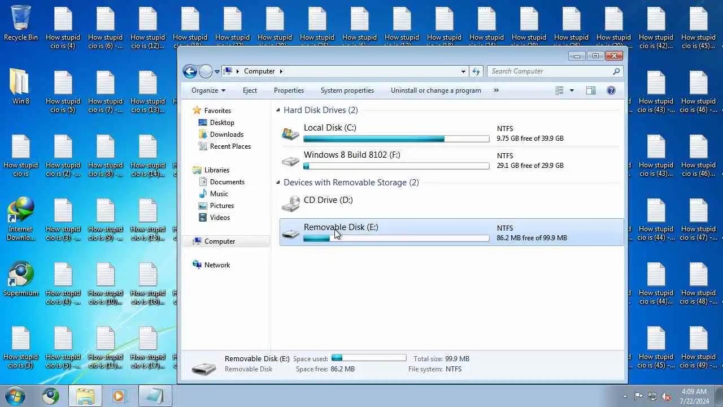Open the media player taskbar icon
The width and height of the screenshot is (723, 407).
pyautogui.click(x=120, y=396)
